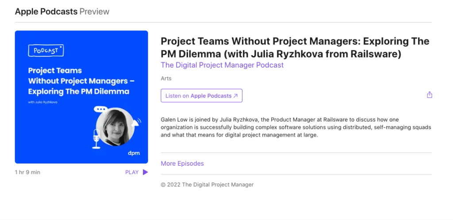
Task: Click the dpm logo on the artwork
Action: click(x=134, y=153)
